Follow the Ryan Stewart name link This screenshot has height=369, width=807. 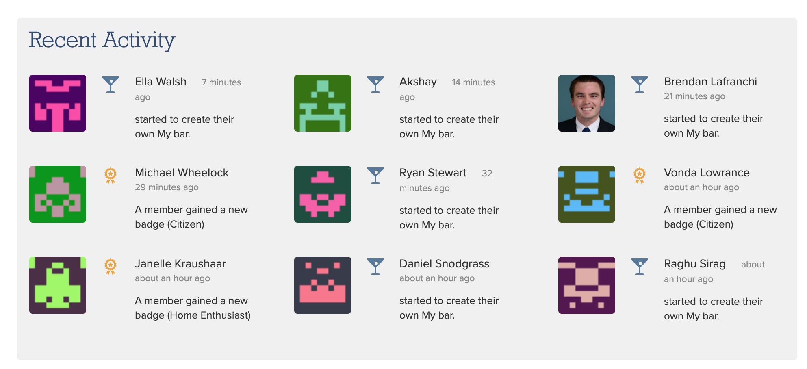tap(433, 173)
